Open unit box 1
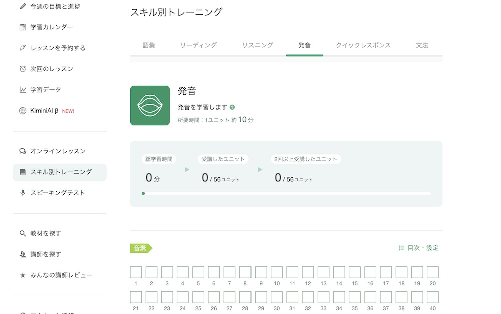 click(136, 272)
